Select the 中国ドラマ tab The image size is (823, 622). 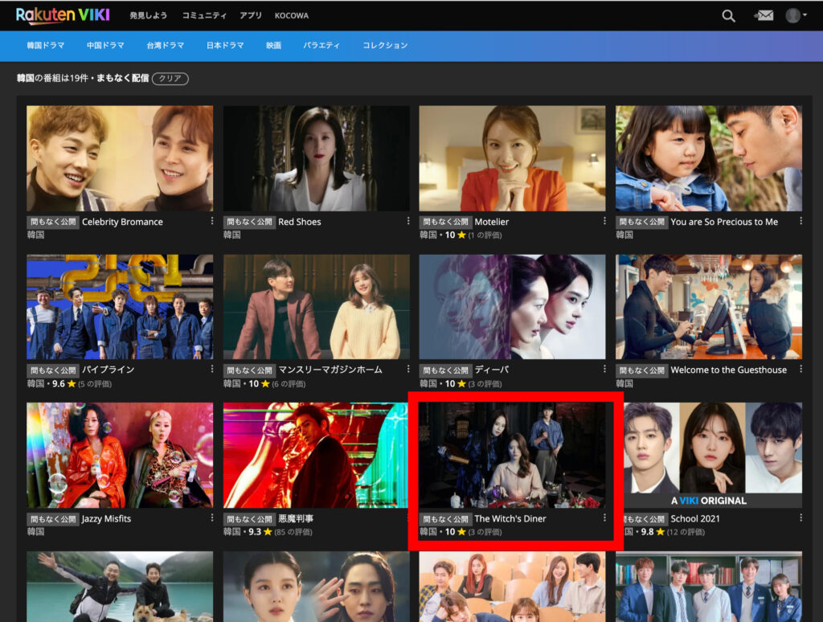pyautogui.click(x=105, y=46)
